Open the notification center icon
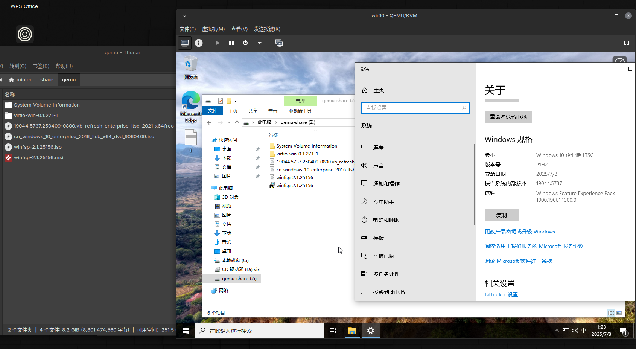636x349 pixels. [623, 331]
